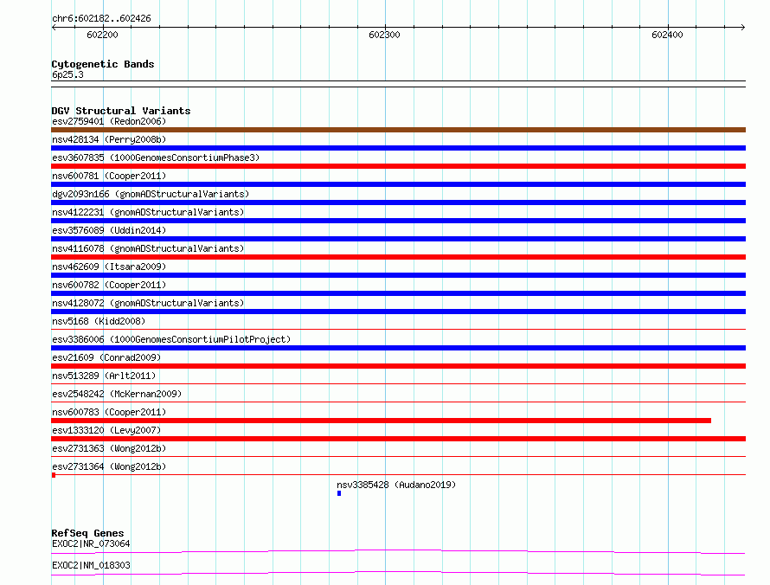Open the EXOC2|NM_018303 gene label

91,565
